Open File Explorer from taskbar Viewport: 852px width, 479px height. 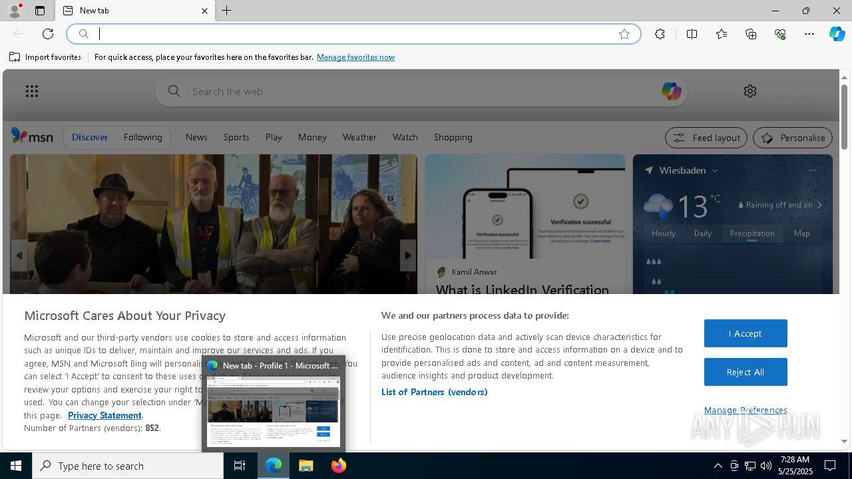point(306,466)
